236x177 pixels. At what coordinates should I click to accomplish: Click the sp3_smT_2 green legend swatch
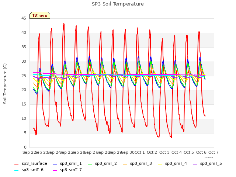[90, 164]
